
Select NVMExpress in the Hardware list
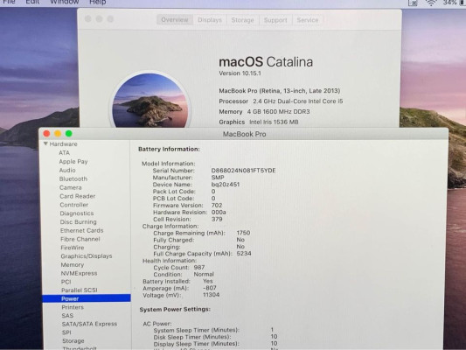tap(79, 273)
